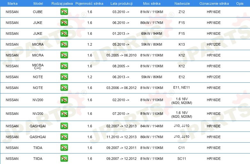The image size is (250, 164).
Task: Click petrol fuel icon in JUKE 01.2013 row
Action: pos(64,34)
